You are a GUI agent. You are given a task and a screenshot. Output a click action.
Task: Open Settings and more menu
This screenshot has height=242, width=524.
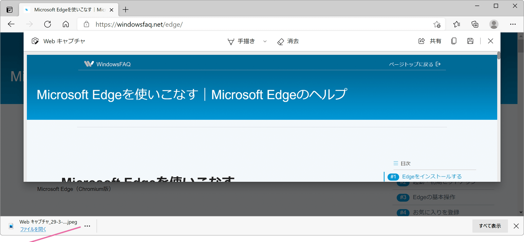pyautogui.click(x=513, y=24)
